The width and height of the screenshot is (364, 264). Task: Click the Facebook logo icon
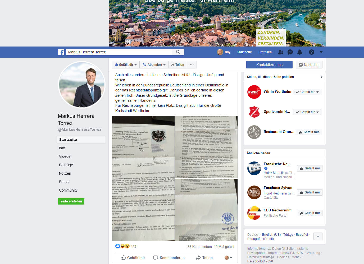point(61,52)
